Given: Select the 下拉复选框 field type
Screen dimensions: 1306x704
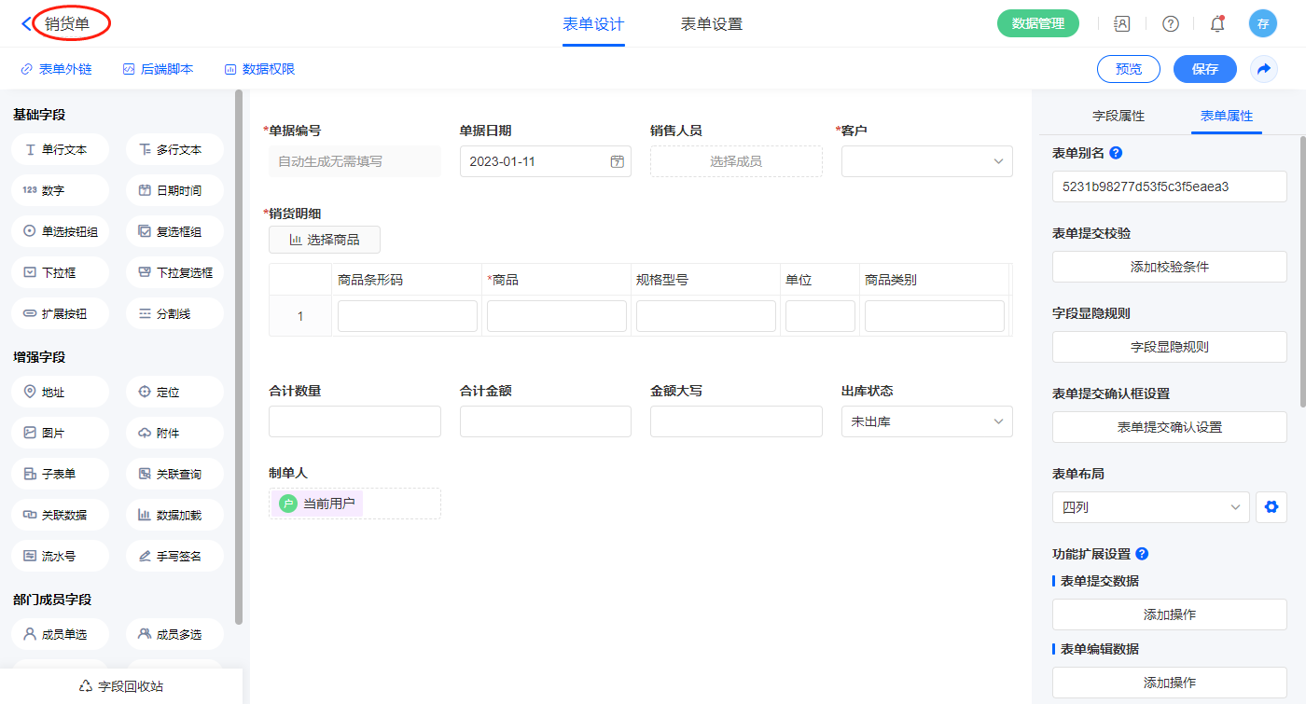Looking at the screenshot, I should 174,272.
